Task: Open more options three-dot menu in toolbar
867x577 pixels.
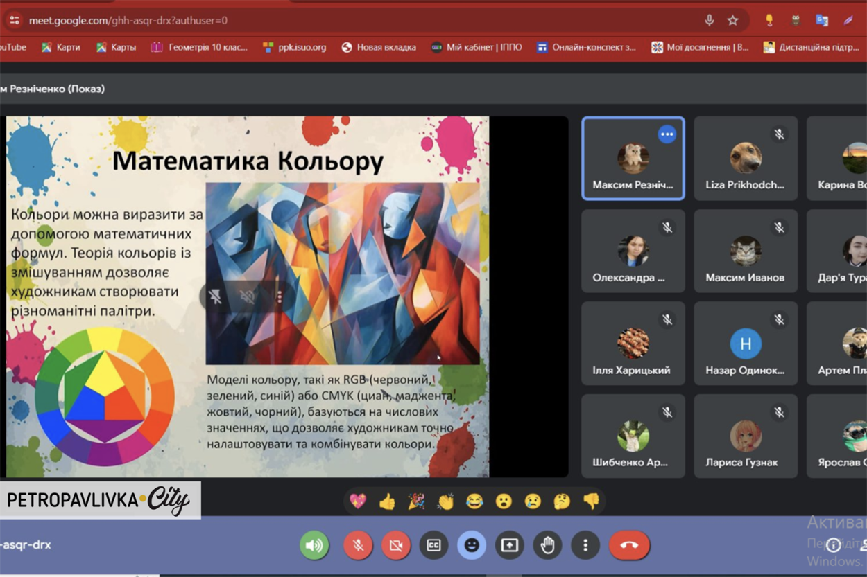Action: tap(585, 545)
